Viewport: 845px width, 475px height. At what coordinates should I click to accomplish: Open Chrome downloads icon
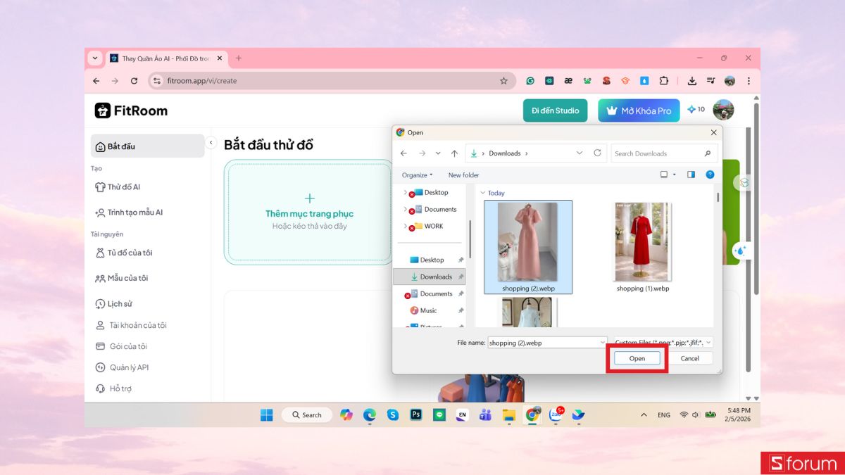pos(692,81)
